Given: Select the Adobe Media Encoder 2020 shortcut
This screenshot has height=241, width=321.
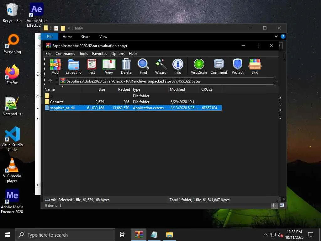Looking at the screenshot, I should pos(12,201).
